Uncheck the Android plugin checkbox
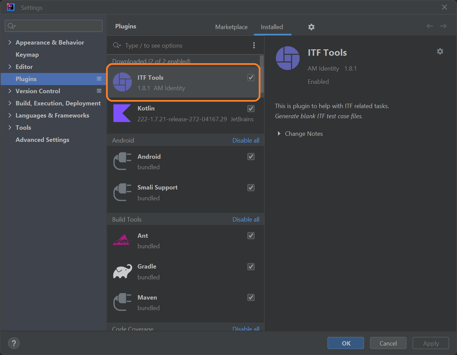 (251, 156)
